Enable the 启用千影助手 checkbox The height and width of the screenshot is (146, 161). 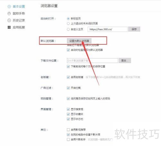tap(68, 140)
